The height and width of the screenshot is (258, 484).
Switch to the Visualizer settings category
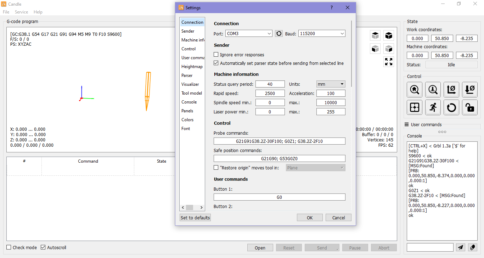pyautogui.click(x=191, y=84)
